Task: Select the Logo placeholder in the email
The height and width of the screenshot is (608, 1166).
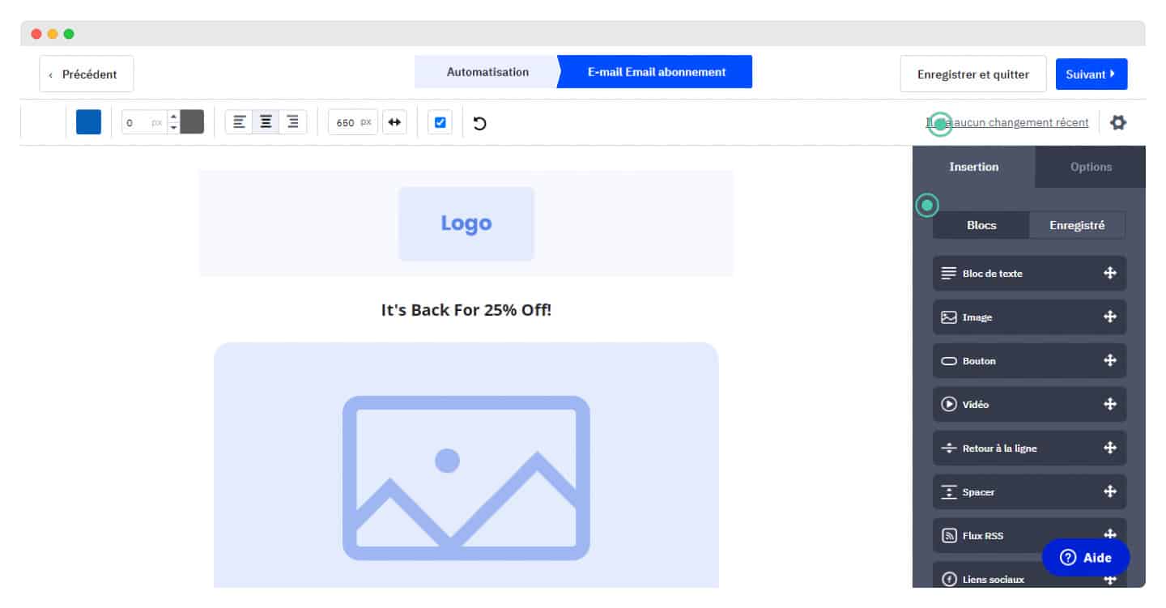Action: point(466,223)
